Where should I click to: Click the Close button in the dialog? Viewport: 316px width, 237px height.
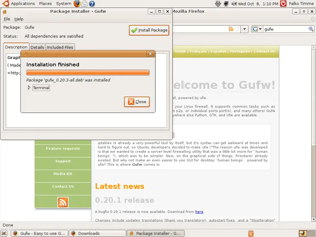137,102
